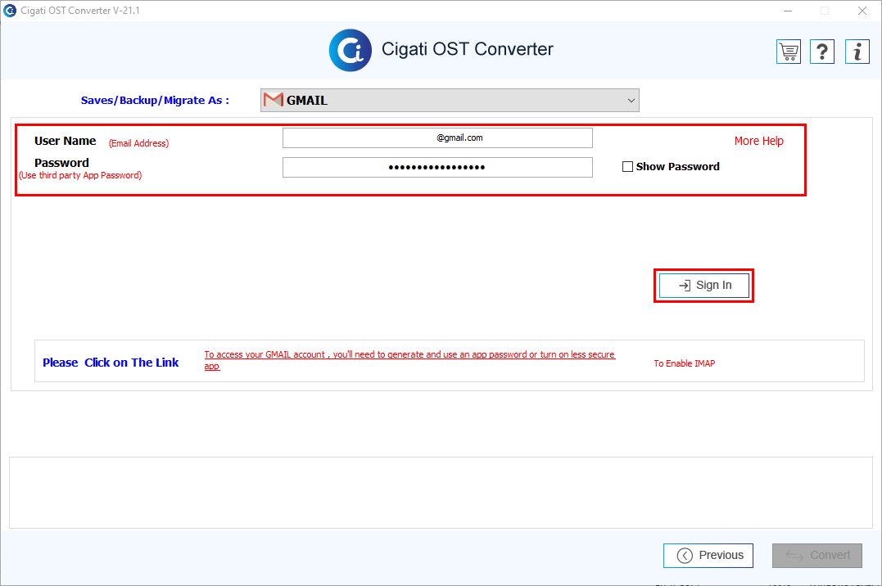Minimize the Cigati OST Converter window

tap(788, 11)
